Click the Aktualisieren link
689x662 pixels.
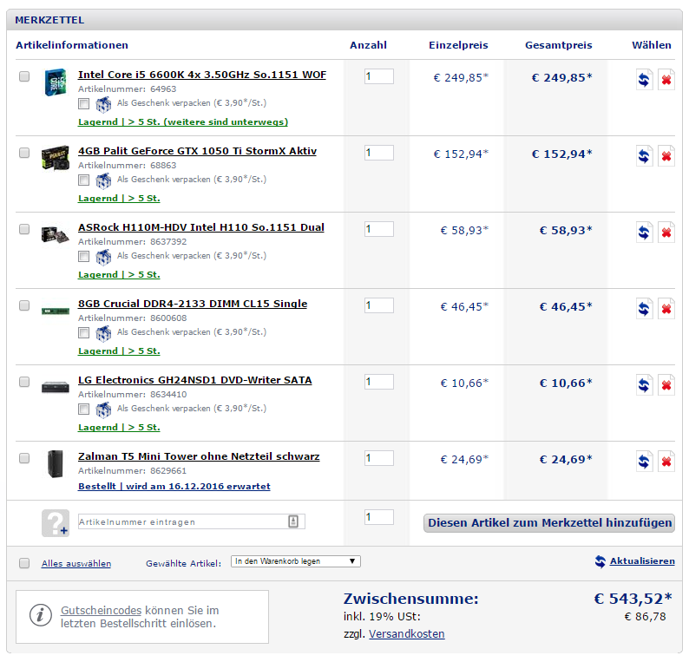642,561
